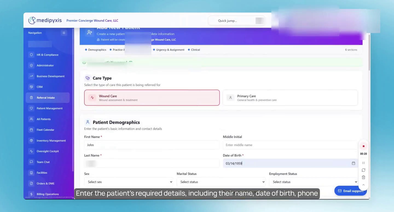Open the Administrator section

(x=48, y=66)
